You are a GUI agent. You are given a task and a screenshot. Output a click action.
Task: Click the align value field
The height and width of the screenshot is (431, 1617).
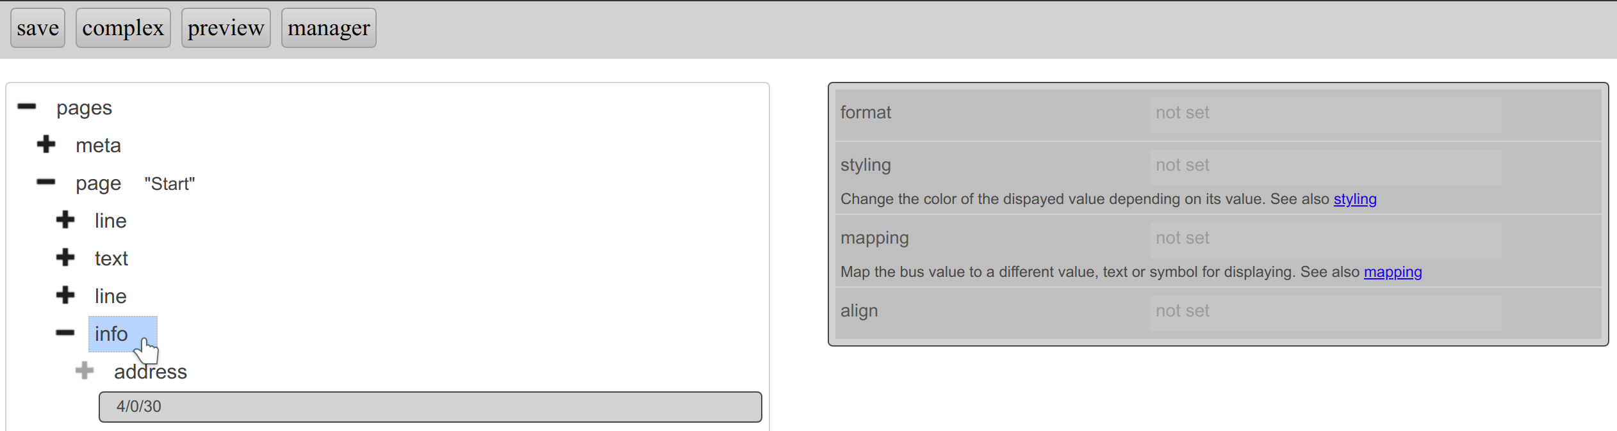coord(1325,311)
